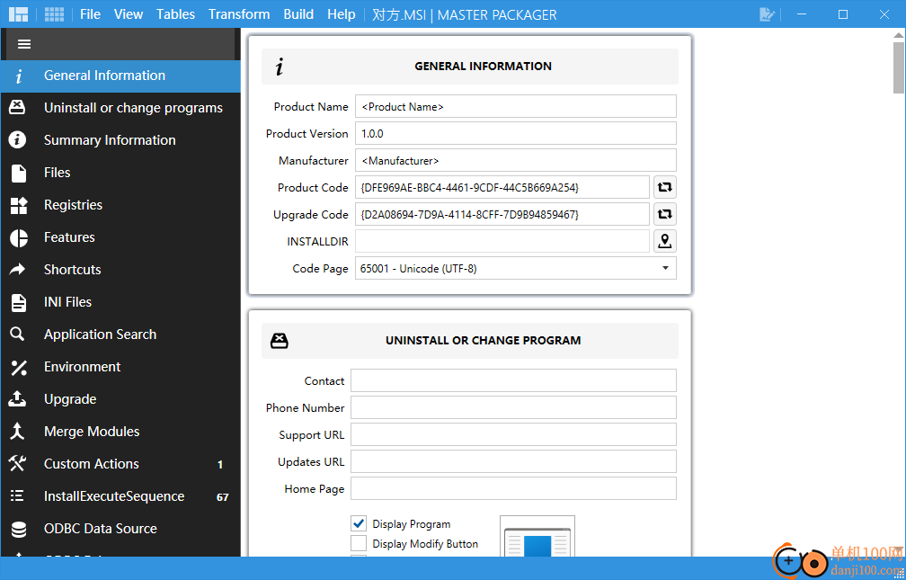Go to Summary Information section
This screenshot has height=580, width=906.
110,140
